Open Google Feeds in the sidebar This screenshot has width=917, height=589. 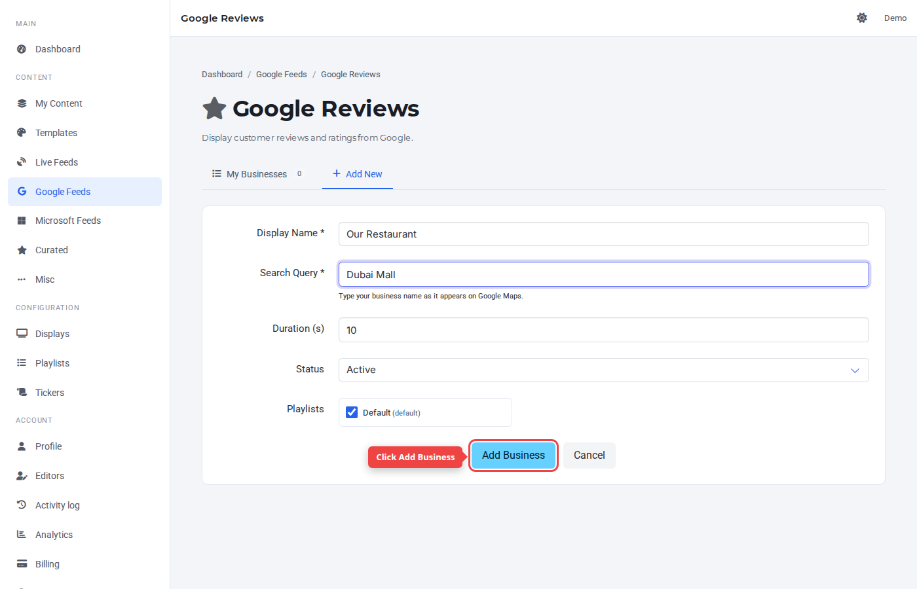pyautogui.click(x=84, y=192)
